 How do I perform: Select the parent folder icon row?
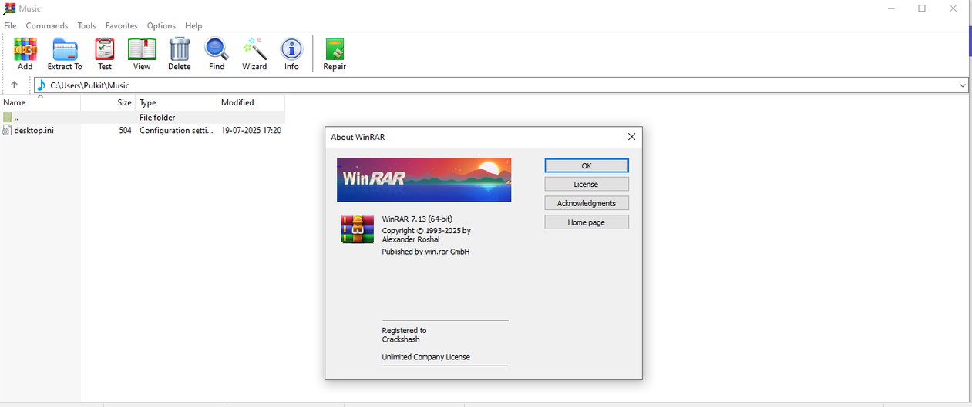(143, 118)
